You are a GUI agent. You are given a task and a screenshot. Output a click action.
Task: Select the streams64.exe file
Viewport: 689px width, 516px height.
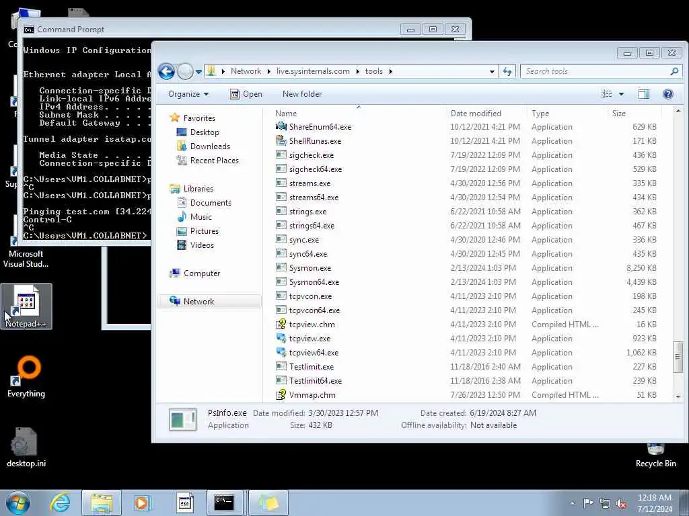[x=314, y=198]
